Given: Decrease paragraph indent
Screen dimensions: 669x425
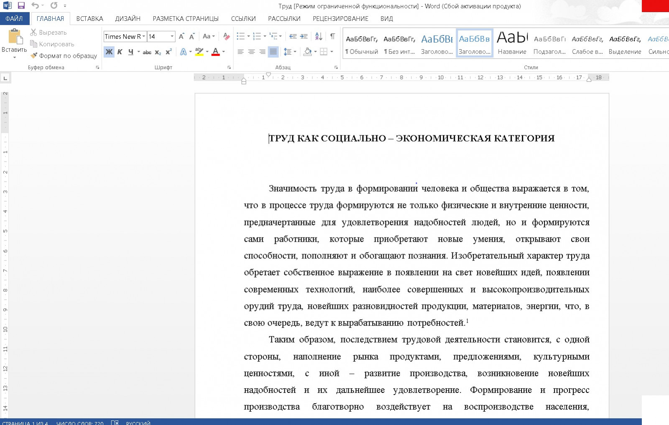Looking at the screenshot, I should click(293, 36).
